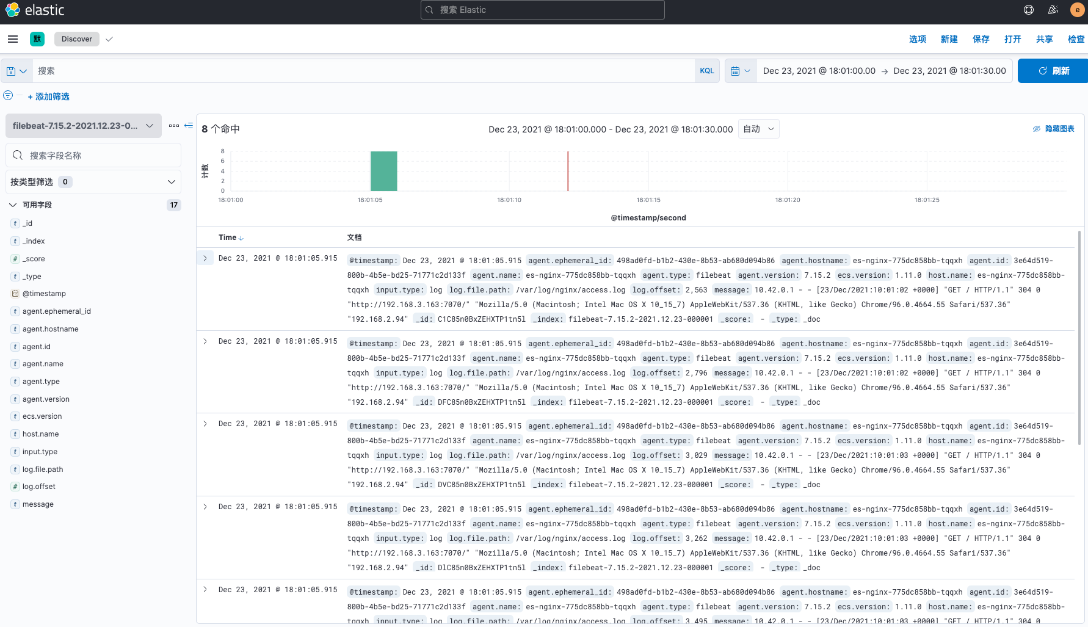Switch query language via KQL button
The width and height of the screenshot is (1088, 627).
[x=707, y=71]
